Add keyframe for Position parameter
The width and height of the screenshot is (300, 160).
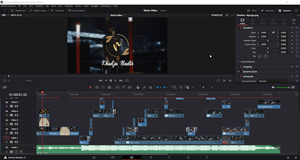coord(292,37)
